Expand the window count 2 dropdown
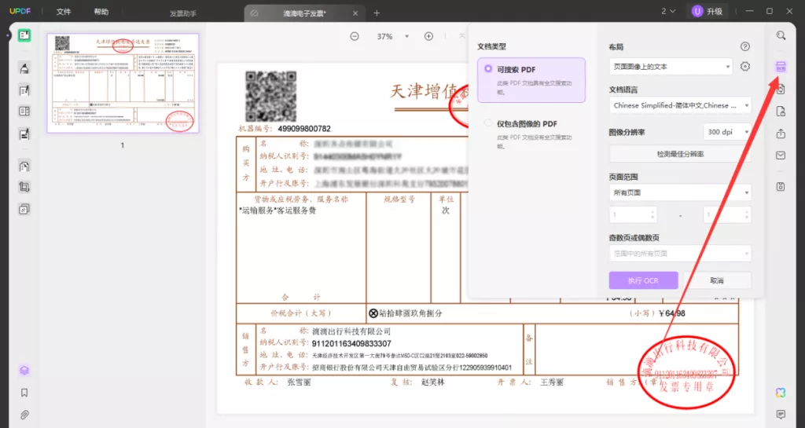The image size is (805, 428). (x=668, y=11)
